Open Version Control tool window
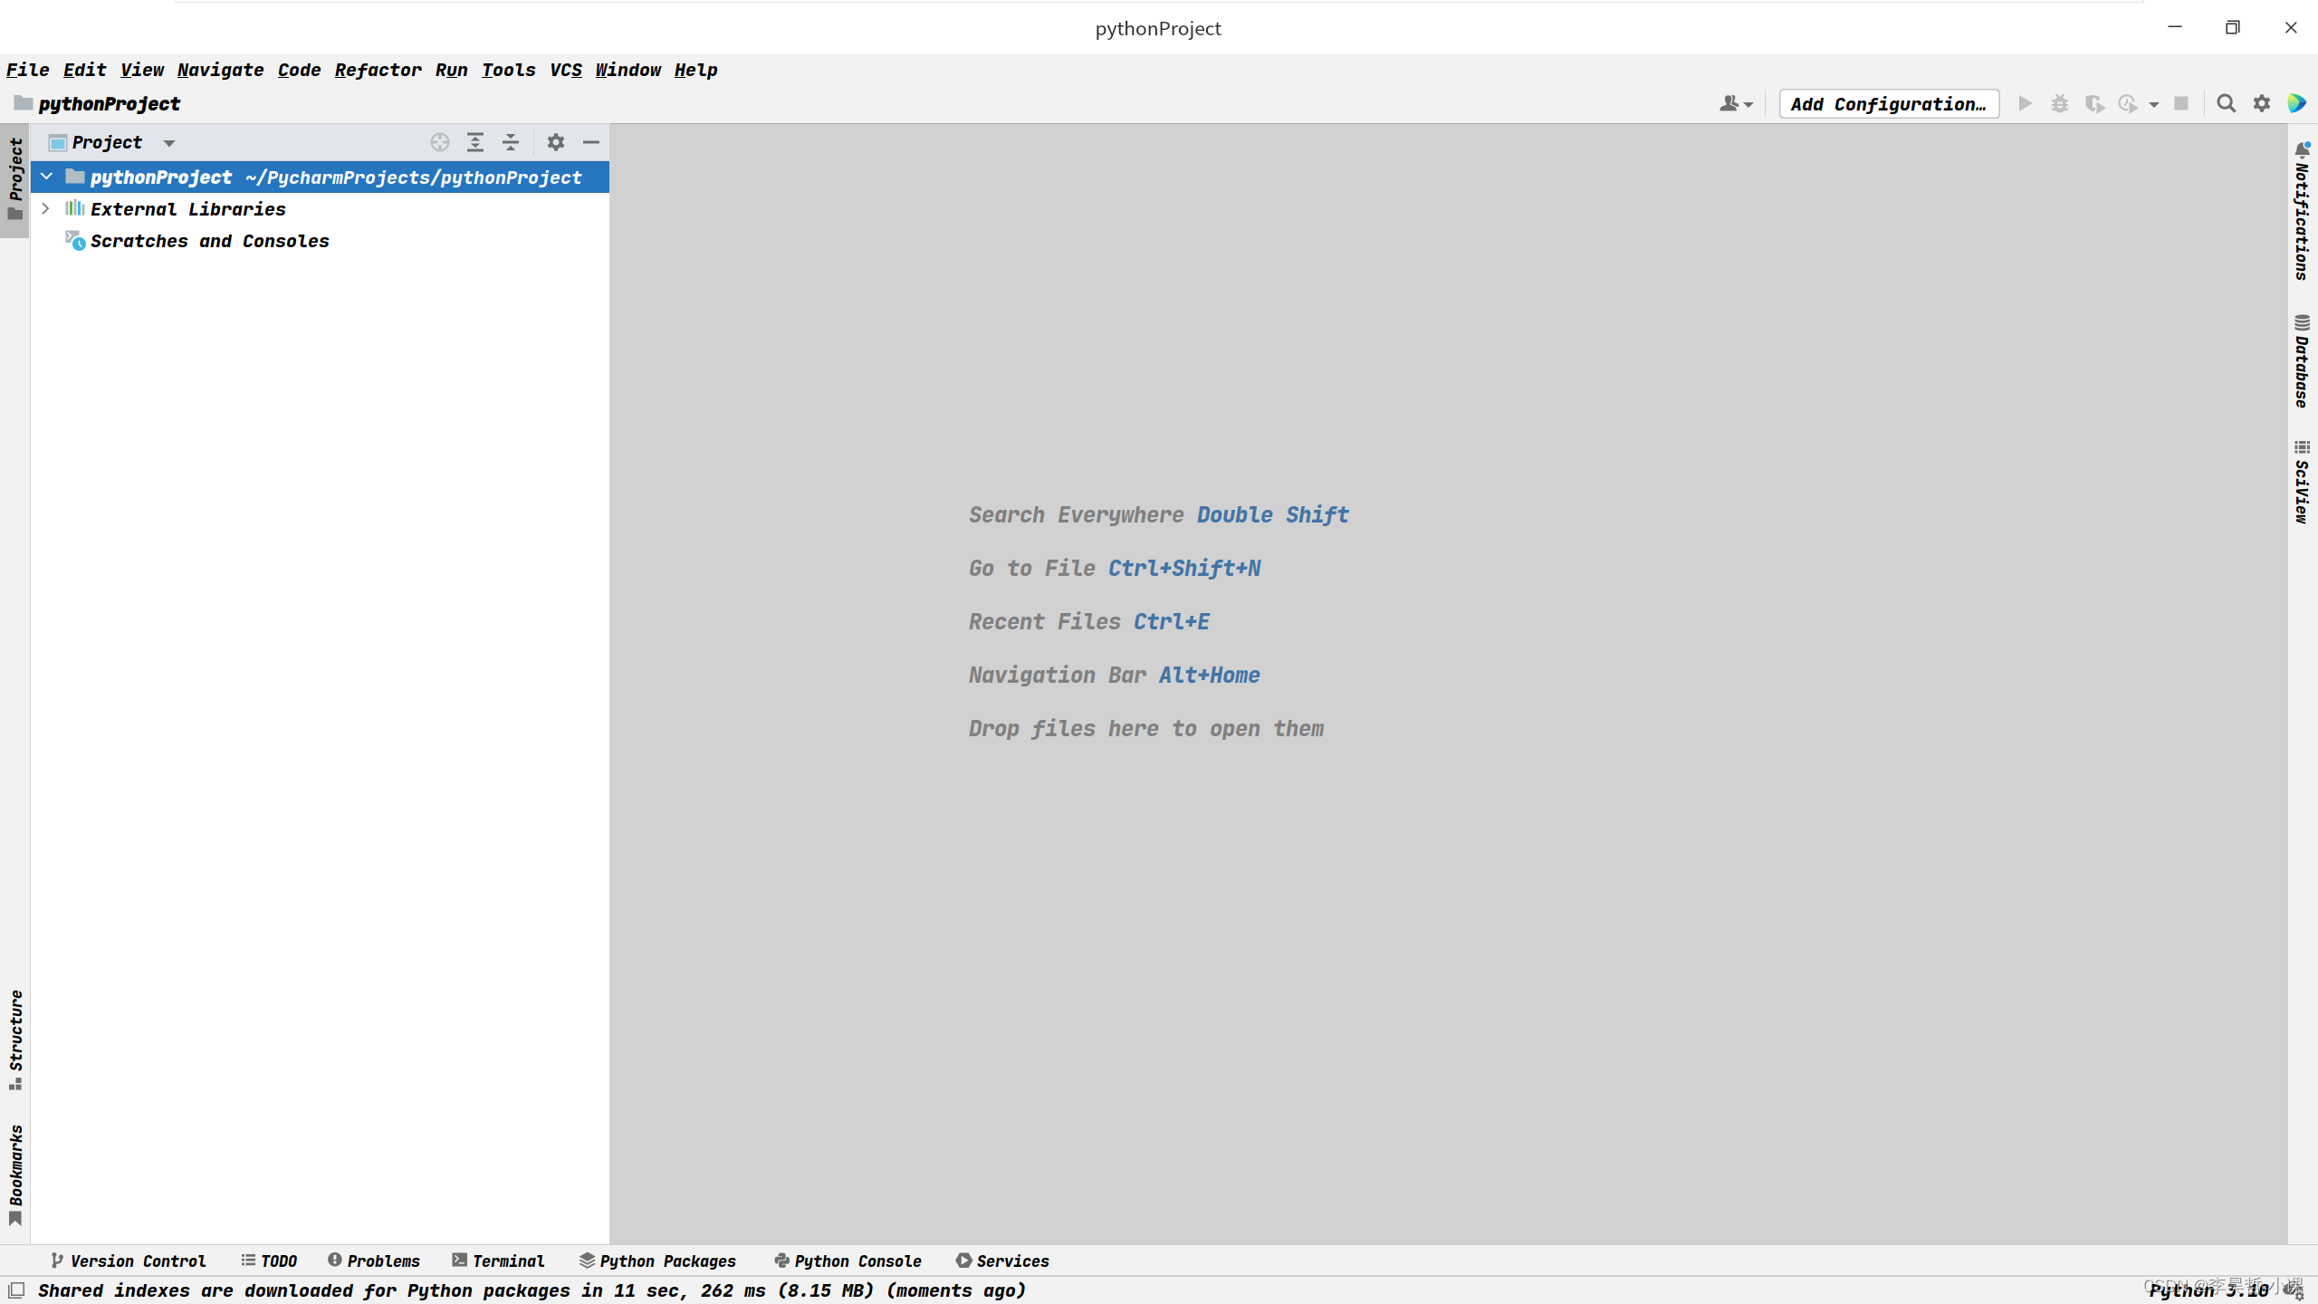The height and width of the screenshot is (1304, 2318). tap(129, 1261)
